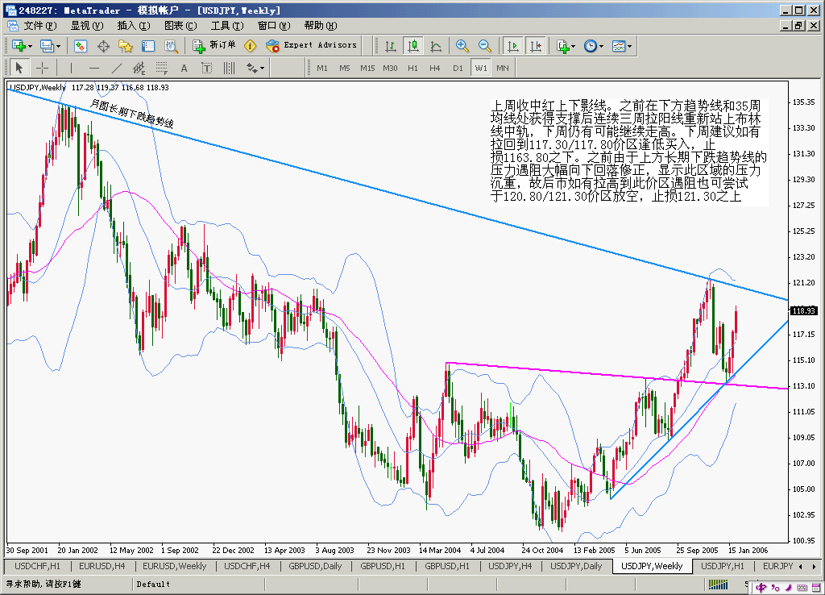
Task: Click the MetaEditor yellow diamond icon
Action: point(251,46)
